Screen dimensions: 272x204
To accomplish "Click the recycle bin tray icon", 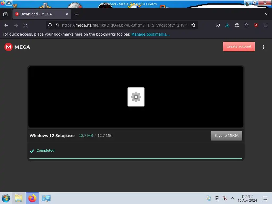I will tap(209, 198).
